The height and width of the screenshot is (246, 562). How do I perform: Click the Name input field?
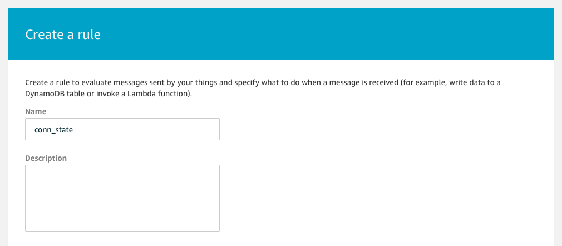tap(122, 129)
